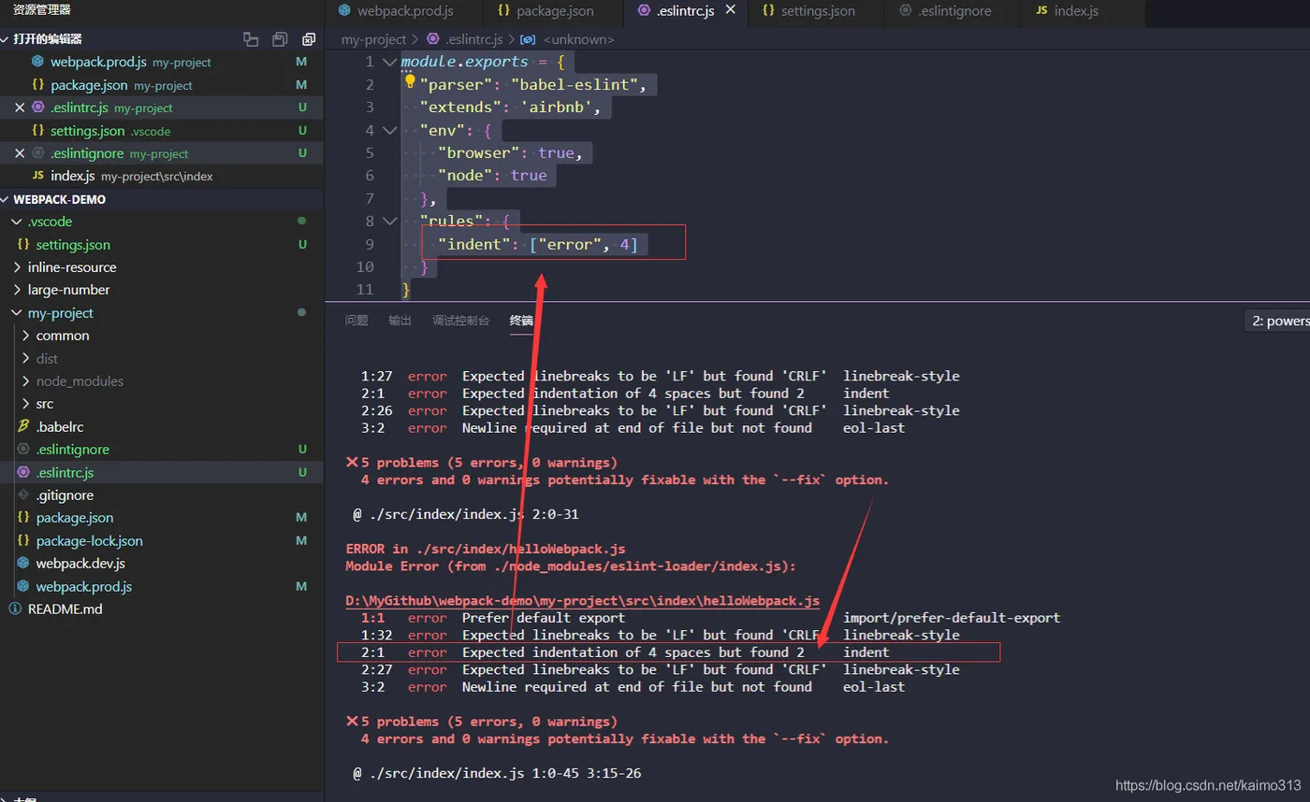Click 'ERROR in ./src/index/helloWebpack.js' terminal line
The image size is (1310, 802).
click(485, 549)
